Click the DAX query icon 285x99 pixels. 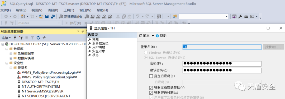[110, 16]
